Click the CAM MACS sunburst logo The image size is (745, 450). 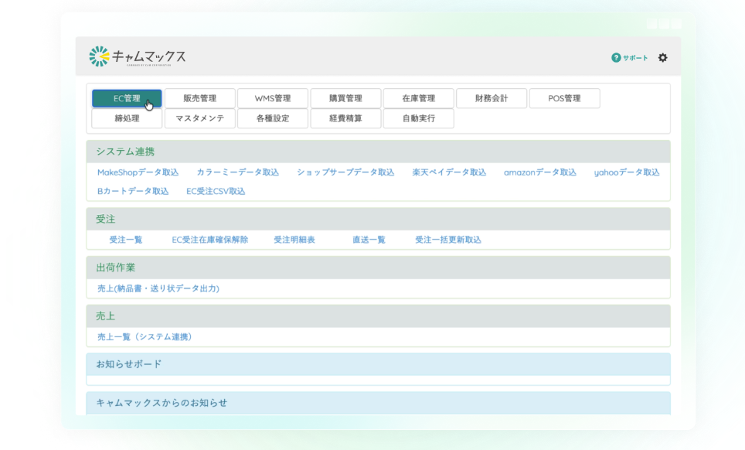(99, 56)
